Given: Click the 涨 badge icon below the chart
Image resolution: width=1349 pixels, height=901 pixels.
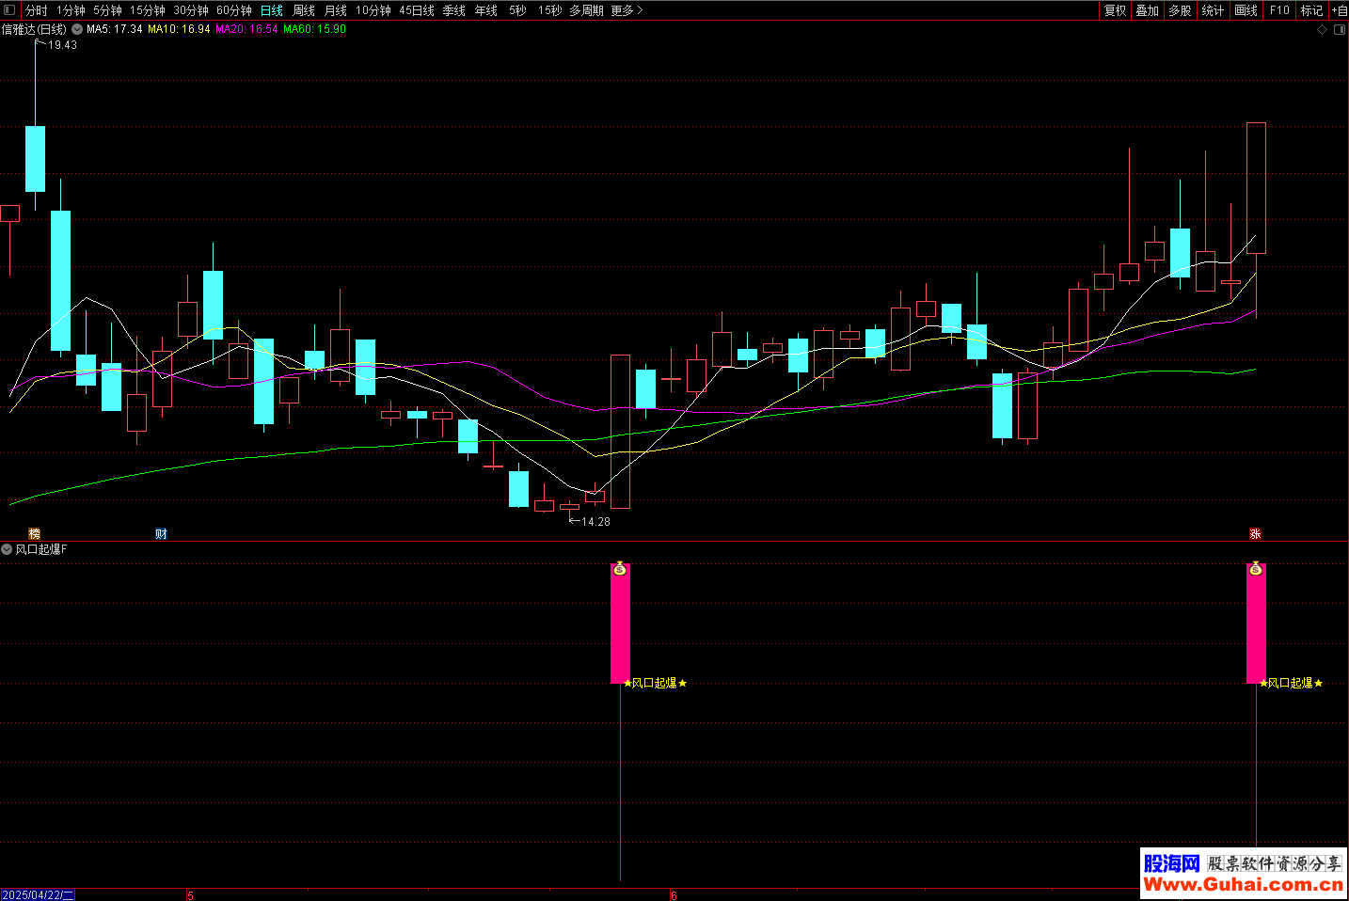Looking at the screenshot, I should 1255,533.
